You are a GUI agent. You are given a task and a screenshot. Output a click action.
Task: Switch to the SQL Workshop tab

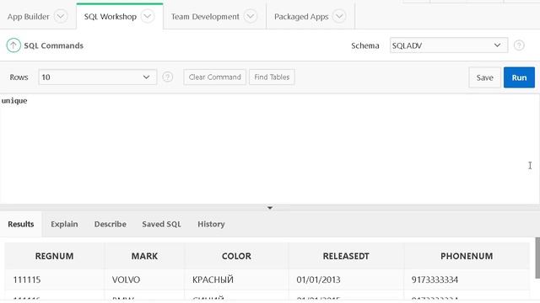point(111,17)
